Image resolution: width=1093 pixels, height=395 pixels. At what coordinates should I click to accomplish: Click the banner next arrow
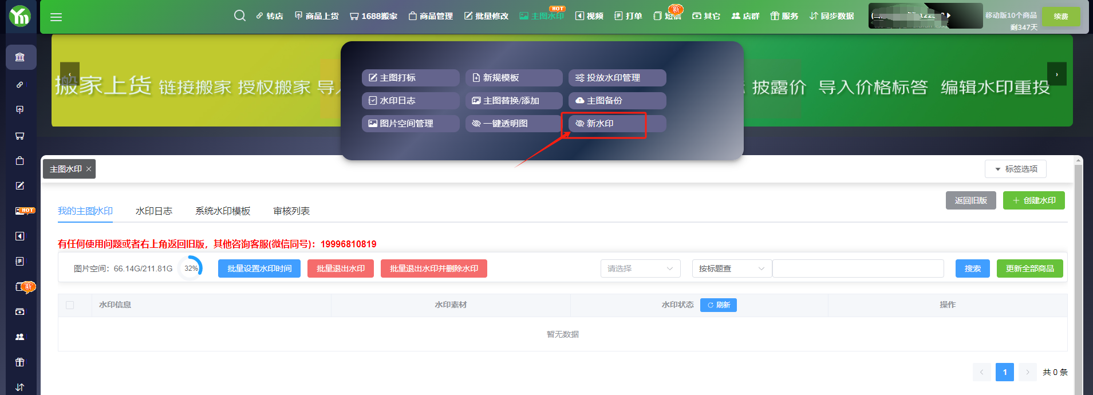coord(1056,74)
